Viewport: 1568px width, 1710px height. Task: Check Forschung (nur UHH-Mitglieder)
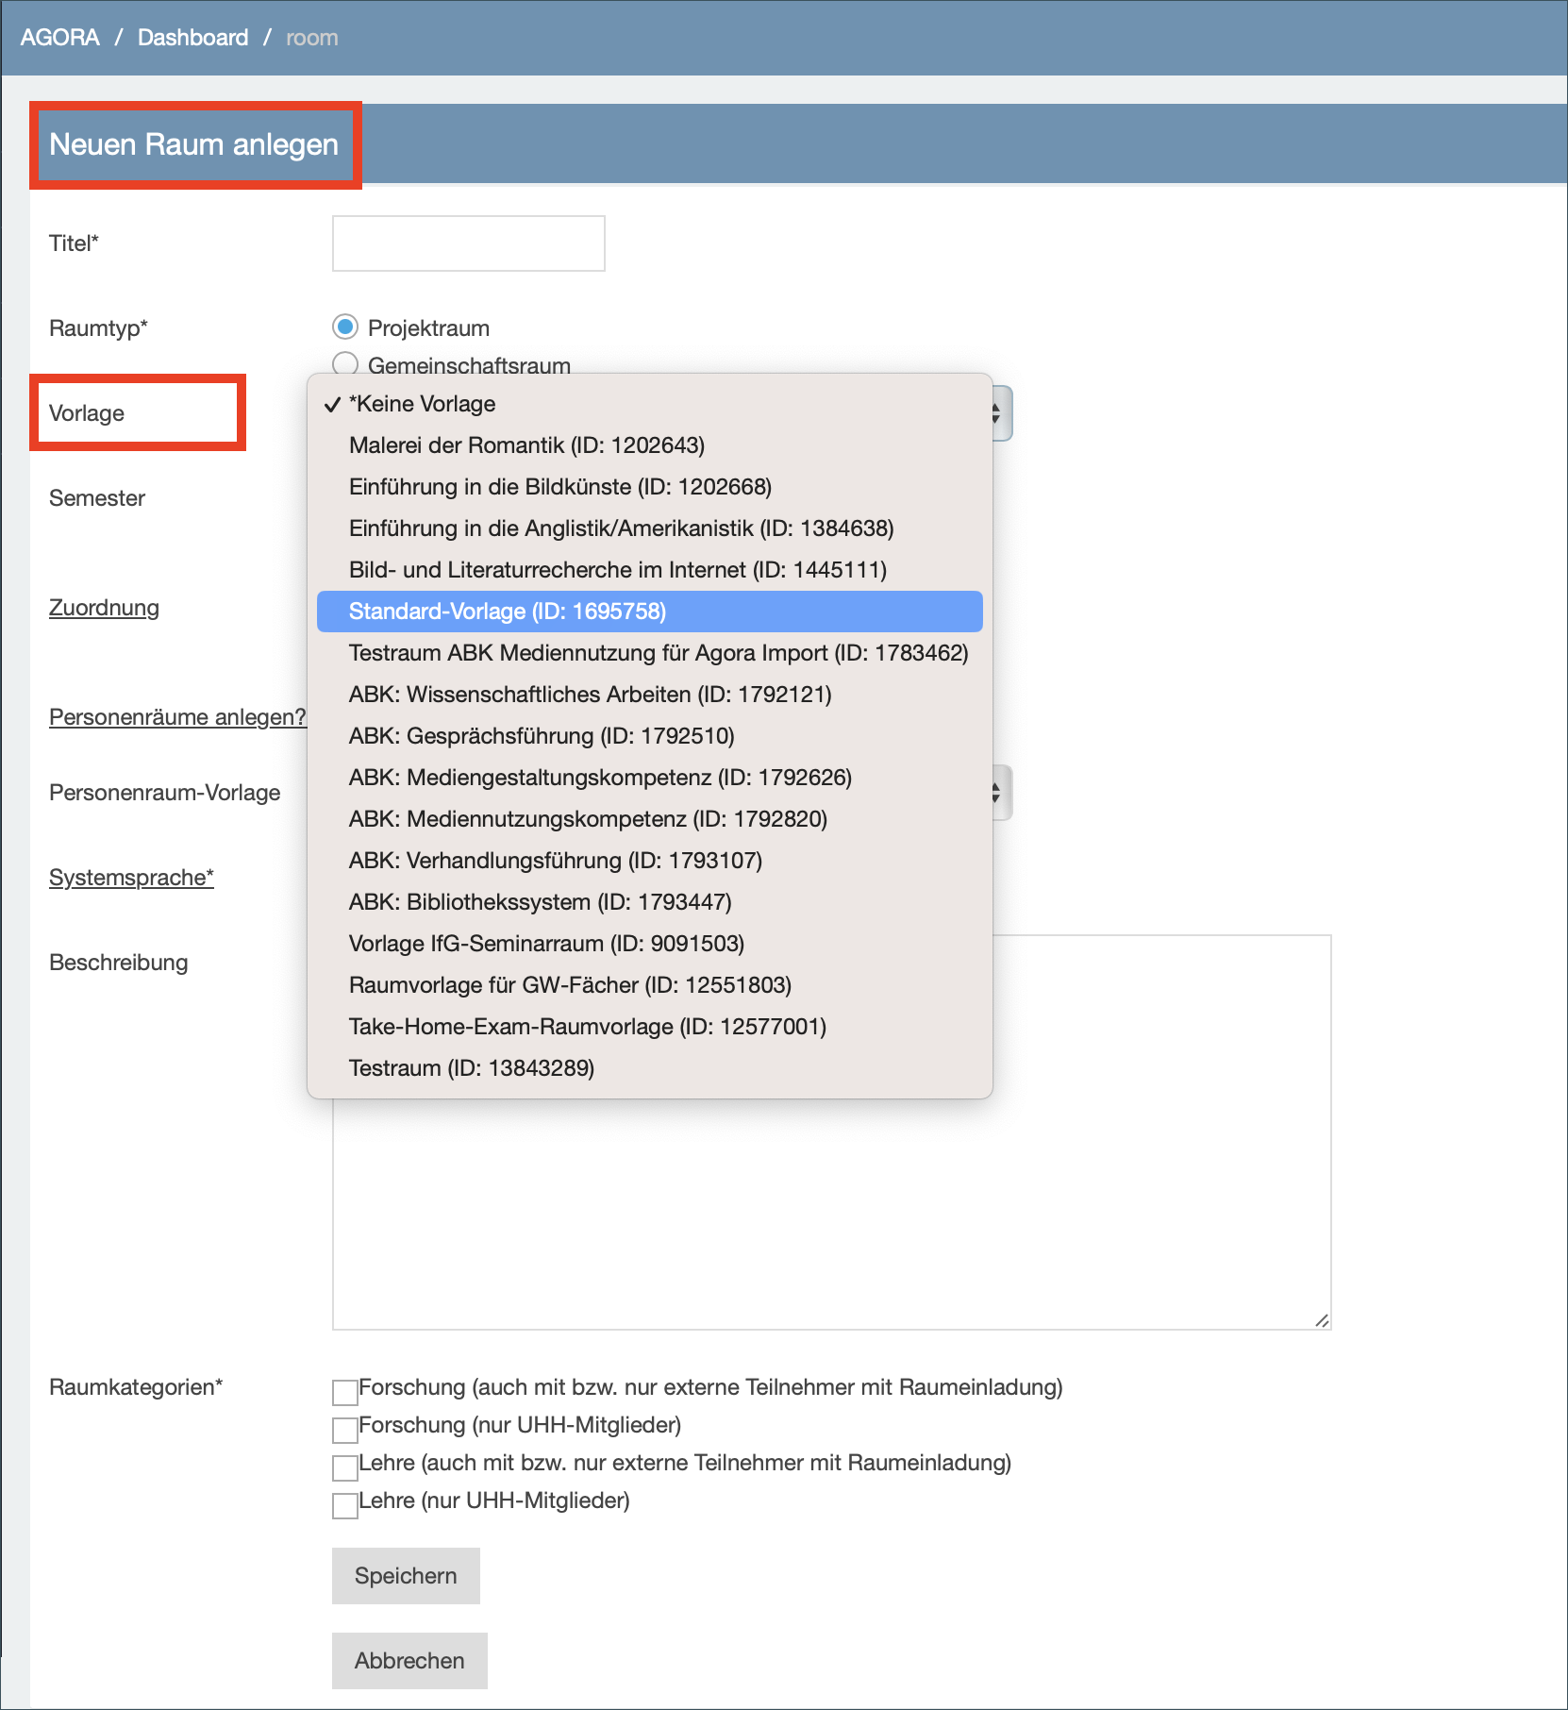tap(345, 1430)
